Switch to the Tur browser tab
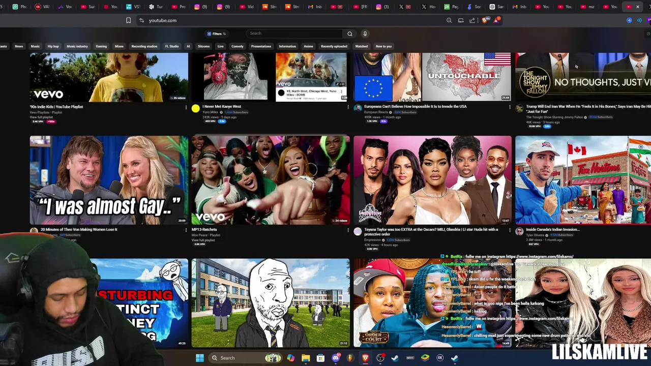 point(156,7)
